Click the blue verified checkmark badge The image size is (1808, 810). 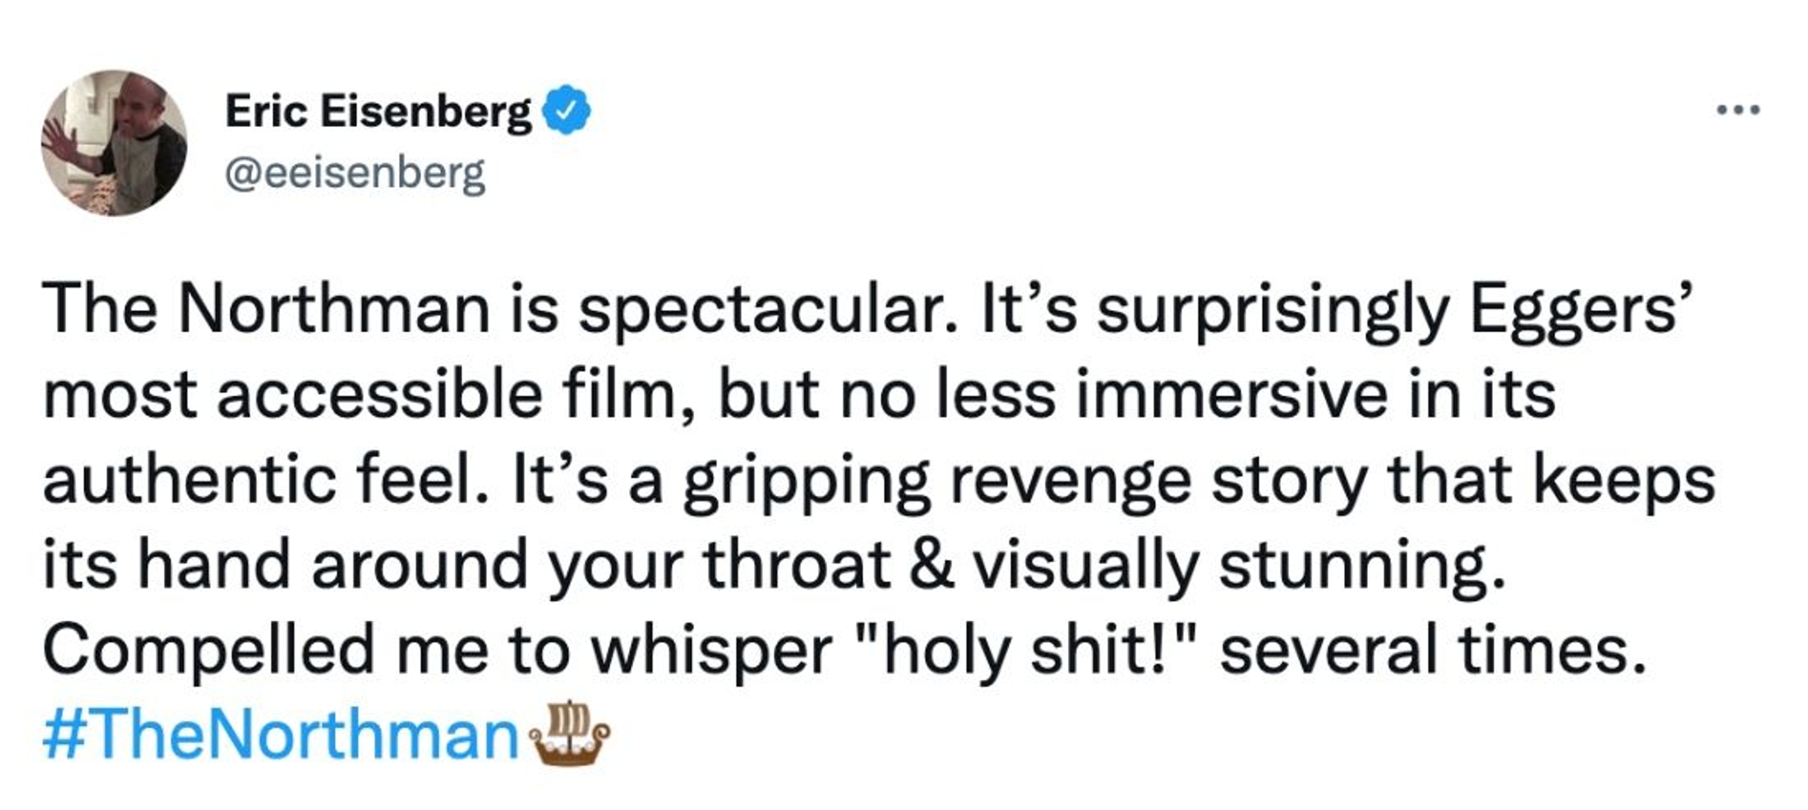coord(565,111)
